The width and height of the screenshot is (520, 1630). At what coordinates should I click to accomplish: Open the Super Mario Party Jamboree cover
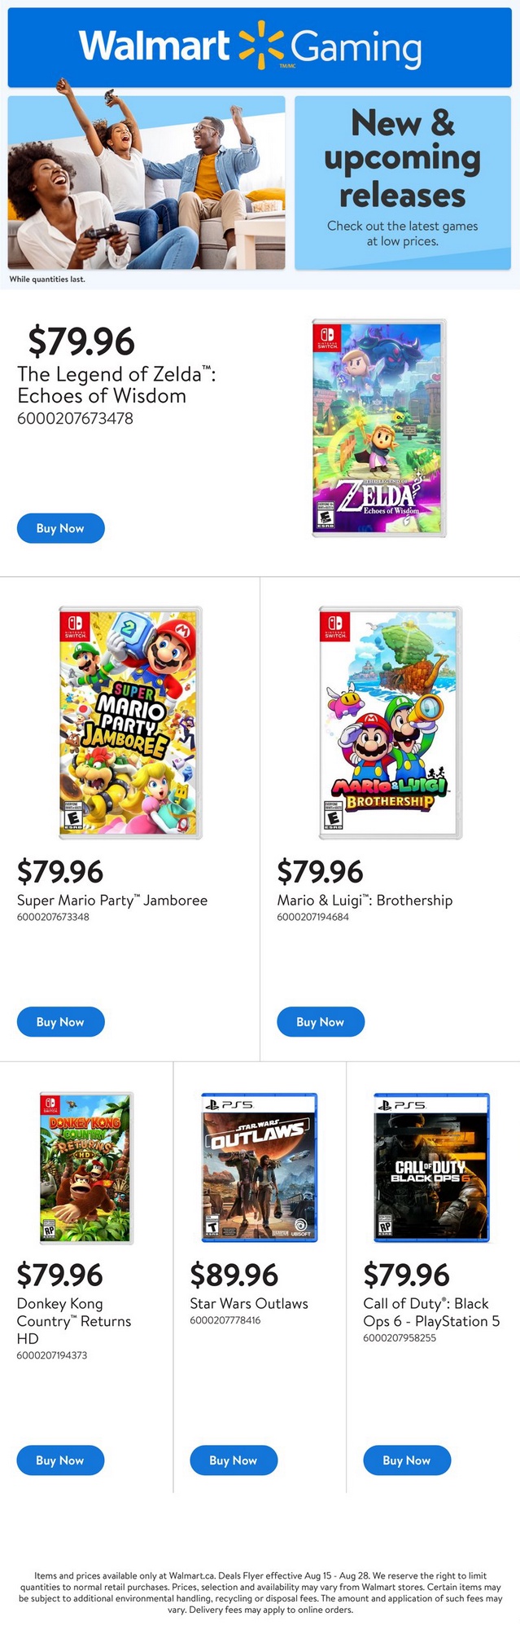(x=130, y=723)
